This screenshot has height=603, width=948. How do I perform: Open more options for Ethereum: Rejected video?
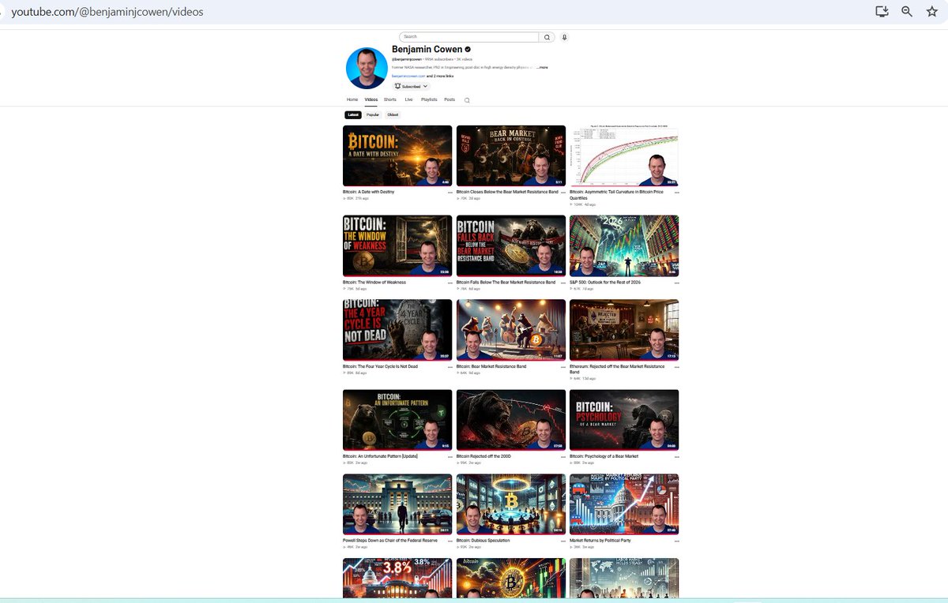(x=677, y=367)
